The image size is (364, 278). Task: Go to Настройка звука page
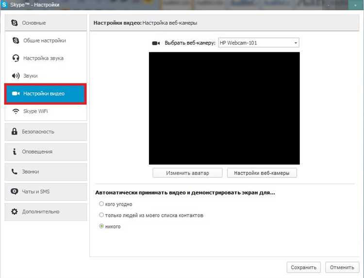tap(46, 58)
